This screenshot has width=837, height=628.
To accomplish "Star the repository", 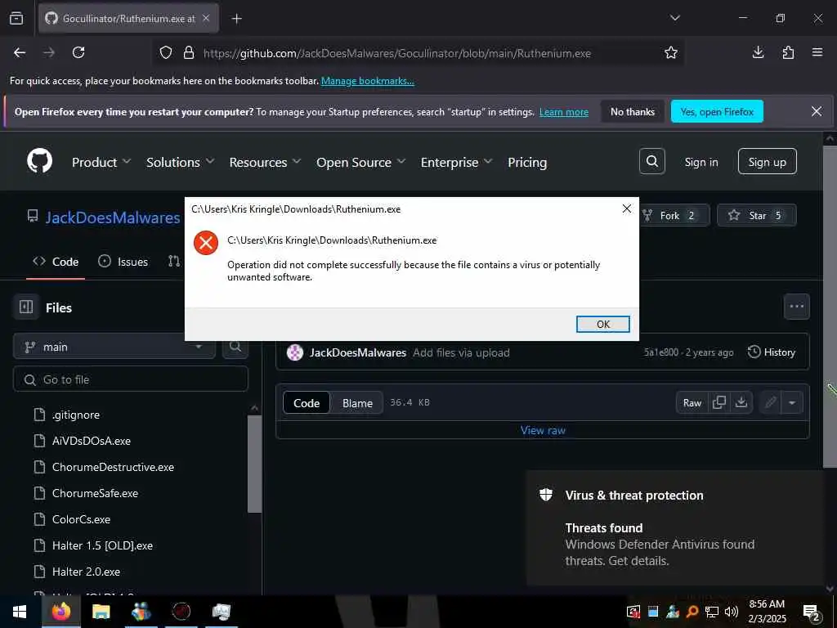I will click(x=757, y=215).
